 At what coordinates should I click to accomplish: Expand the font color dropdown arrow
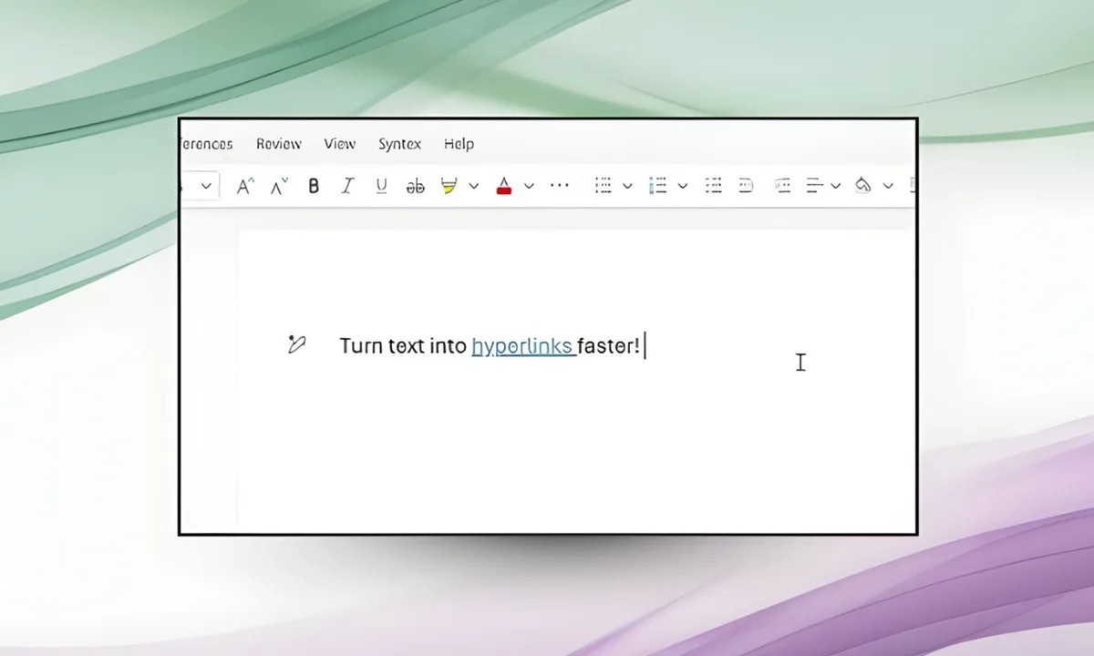(529, 186)
